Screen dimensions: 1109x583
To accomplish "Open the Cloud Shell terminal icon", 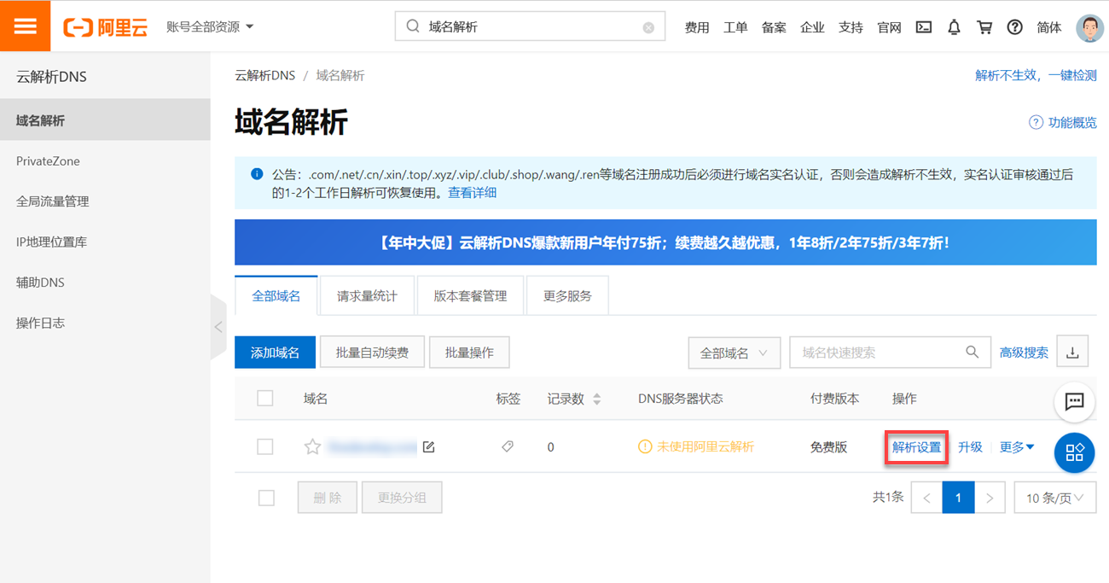I will (x=923, y=27).
